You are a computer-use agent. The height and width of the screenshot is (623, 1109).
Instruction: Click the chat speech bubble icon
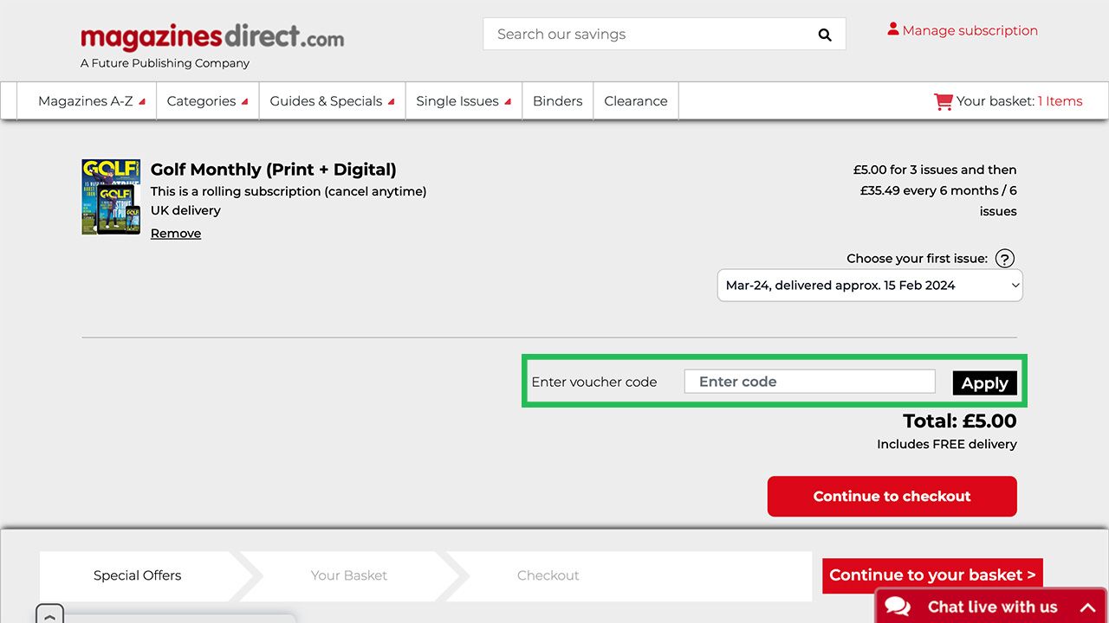tap(898, 607)
